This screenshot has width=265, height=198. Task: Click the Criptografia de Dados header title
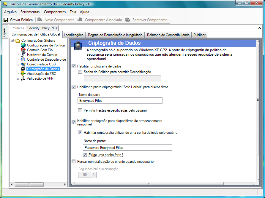pos(114,43)
